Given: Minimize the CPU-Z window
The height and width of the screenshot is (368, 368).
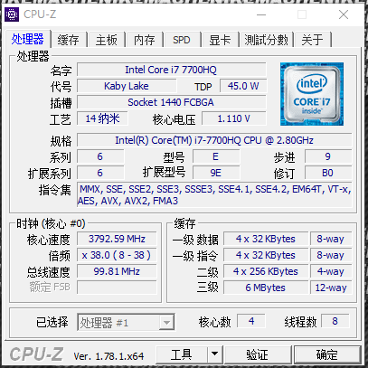Looking at the screenshot, I should tap(261, 14).
